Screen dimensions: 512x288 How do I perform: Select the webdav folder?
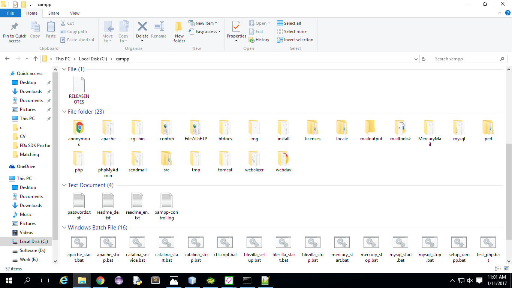tap(284, 162)
